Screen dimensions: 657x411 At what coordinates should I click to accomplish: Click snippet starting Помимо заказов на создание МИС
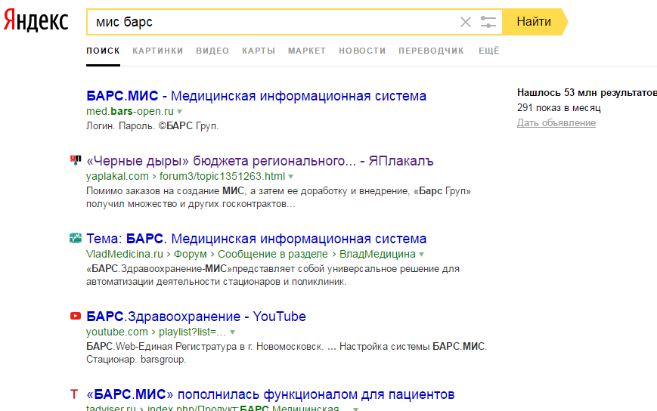click(279, 197)
